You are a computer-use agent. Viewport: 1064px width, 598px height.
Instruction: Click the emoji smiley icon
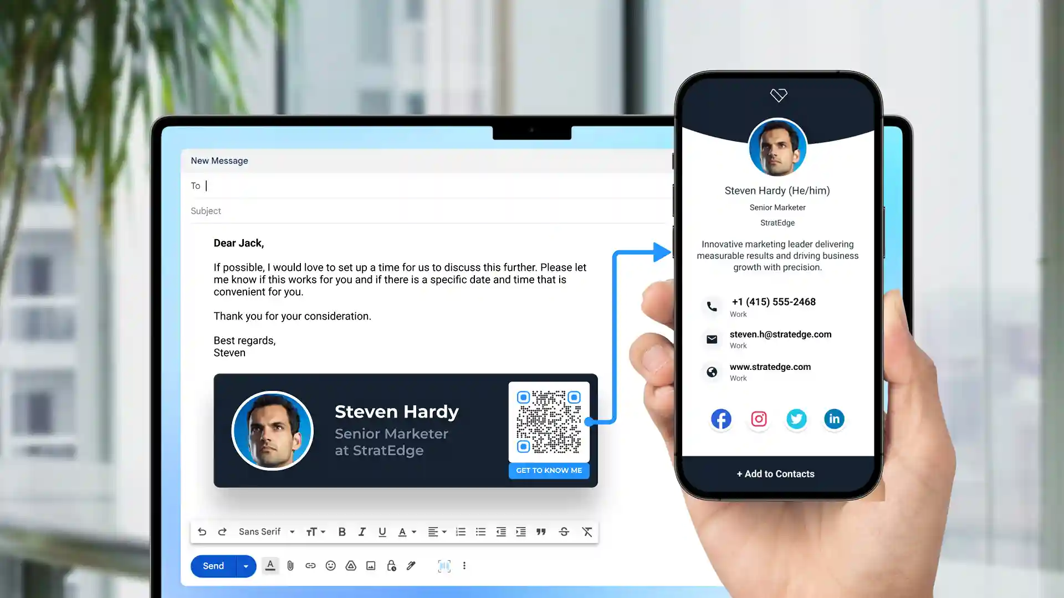point(331,565)
